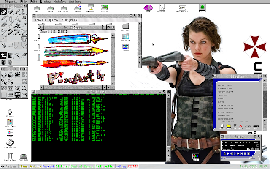
Task: Open the File menu
Action: pyautogui.click(x=24, y=2)
